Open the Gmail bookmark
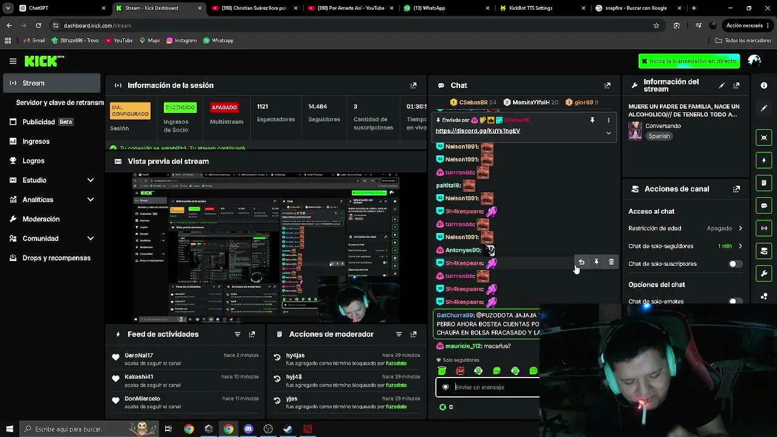This screenshot has width=777, height=437. [x=35, y=41]
